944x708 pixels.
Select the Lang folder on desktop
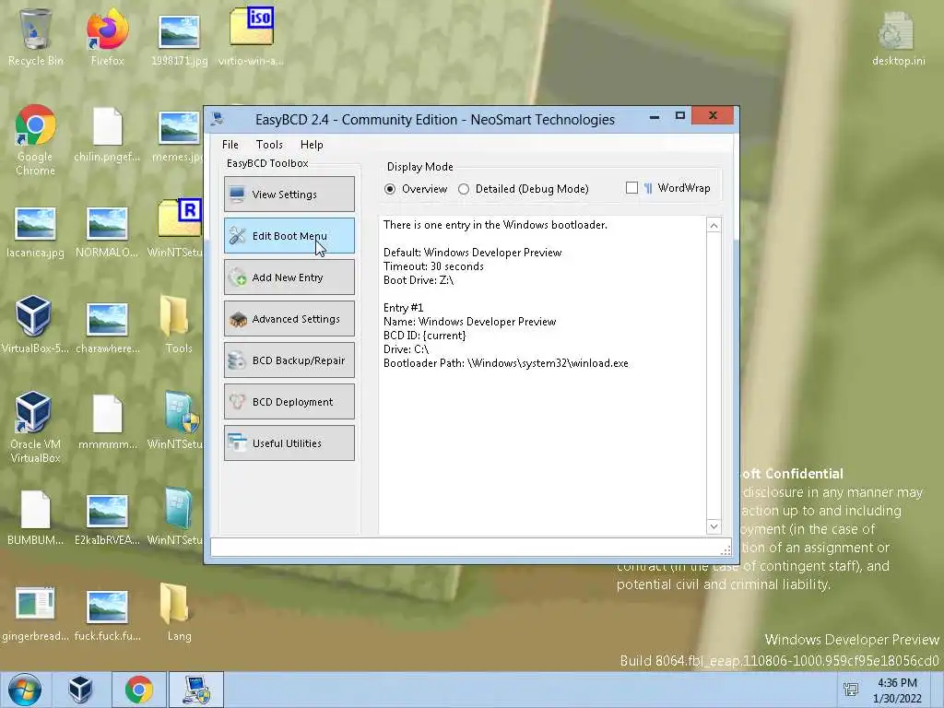(179, 613)
